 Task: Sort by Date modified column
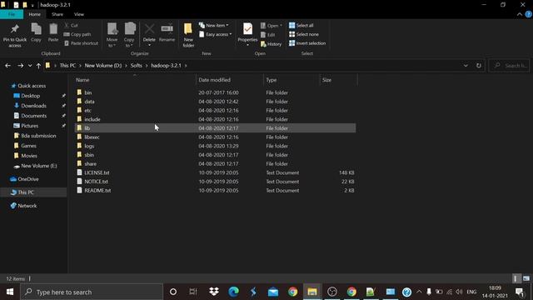point(215,80)
